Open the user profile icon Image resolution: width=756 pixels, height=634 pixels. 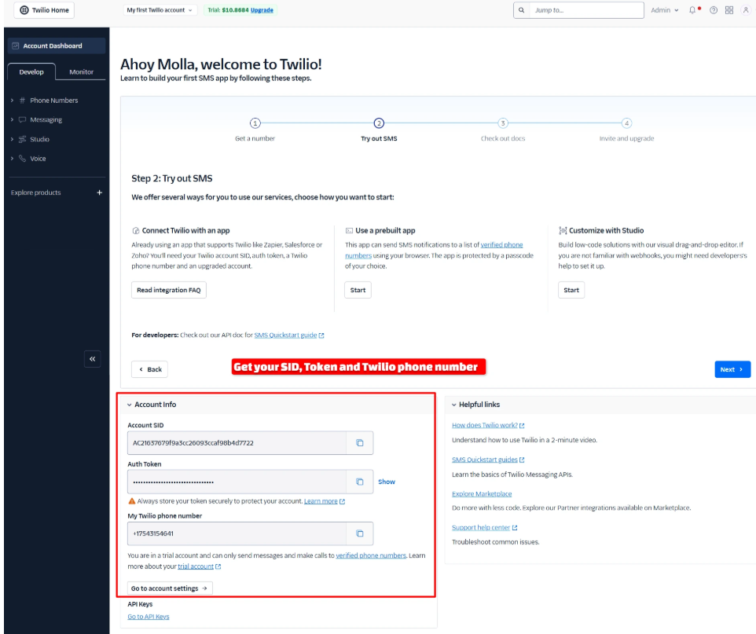tap(746, 10)
